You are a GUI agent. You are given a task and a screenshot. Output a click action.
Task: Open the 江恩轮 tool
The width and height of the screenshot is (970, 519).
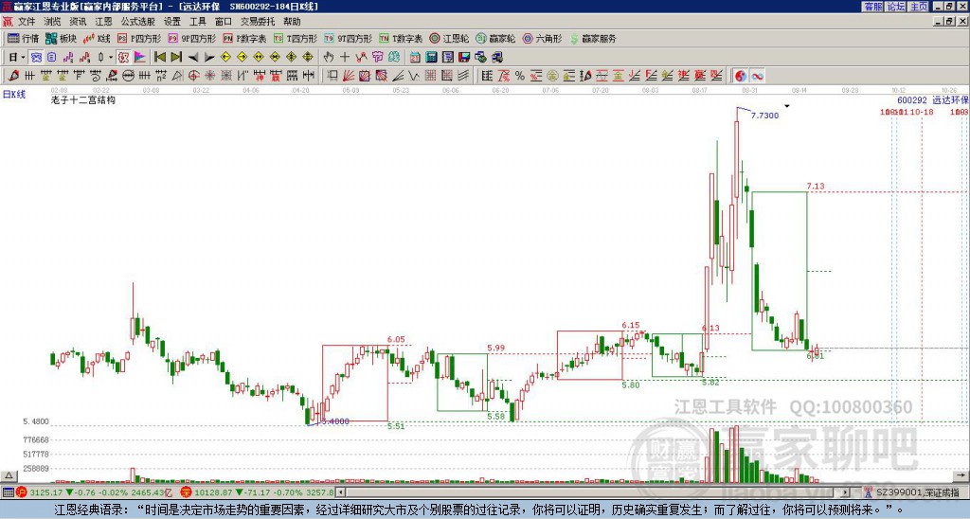pos(449,38)
